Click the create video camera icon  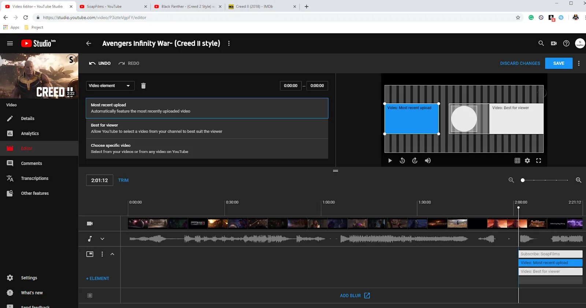(554, 43)
